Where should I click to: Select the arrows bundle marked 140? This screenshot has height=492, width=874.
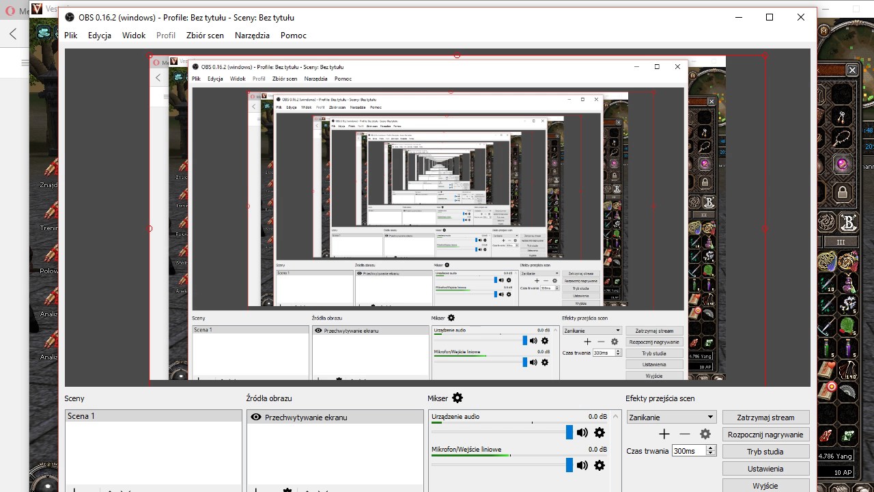tap(848, 369)
